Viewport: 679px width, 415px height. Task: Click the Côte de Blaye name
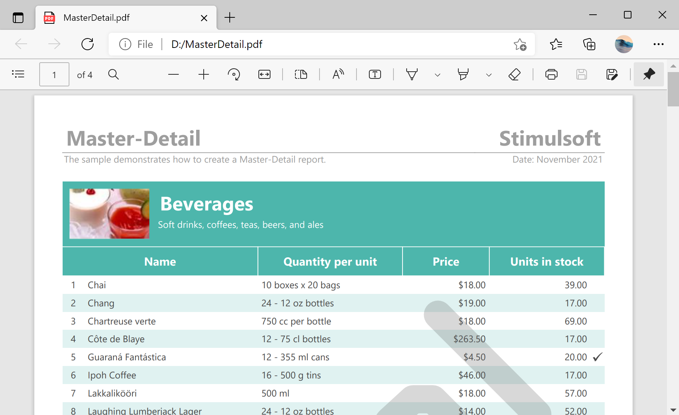click(116, 339)
